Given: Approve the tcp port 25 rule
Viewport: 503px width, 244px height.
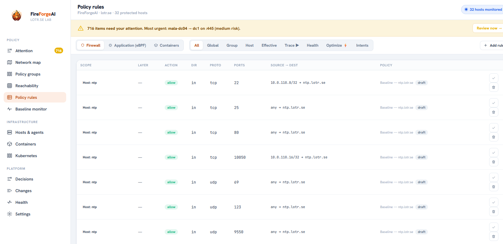Looking at the screenshot, I should [x=493, y=103].
